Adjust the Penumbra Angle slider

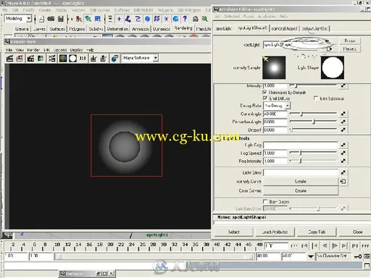coord(313,122)
